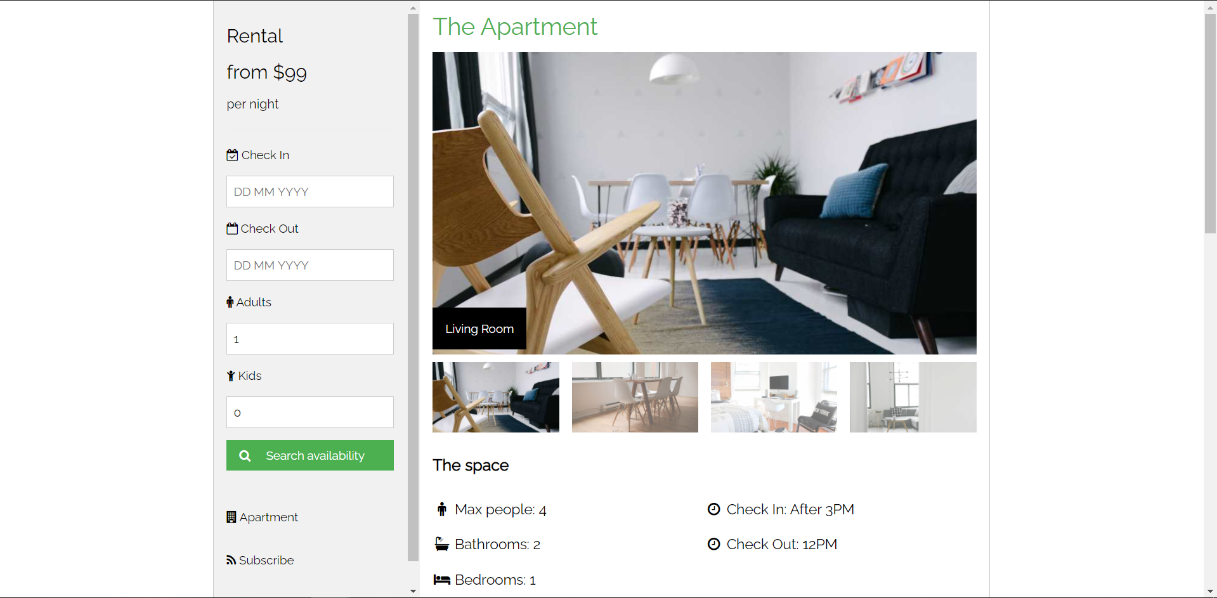Image resolution: width=1217 pixels, height=598 pixels.
Task: Click the bathtub icon beside Bathrooms
Action: coord(442,544)
